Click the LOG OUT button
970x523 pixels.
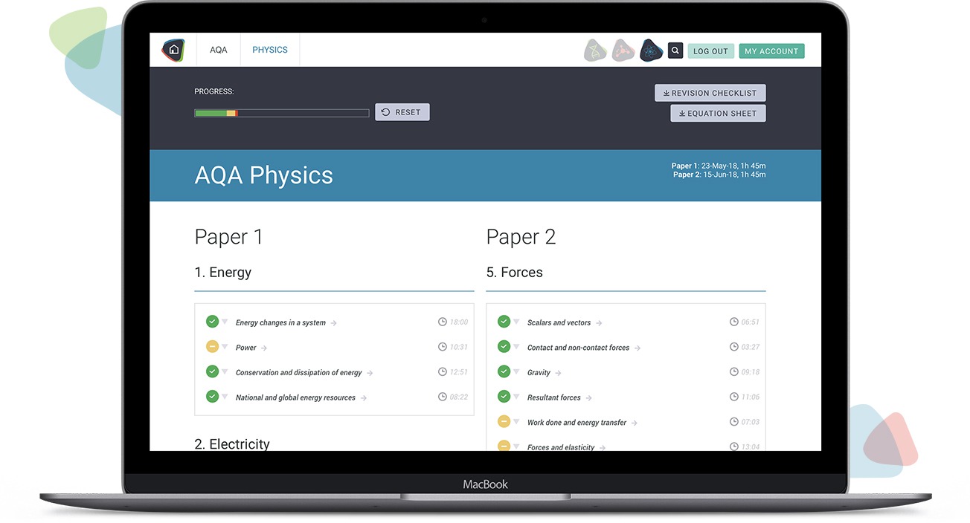point(710,51)
